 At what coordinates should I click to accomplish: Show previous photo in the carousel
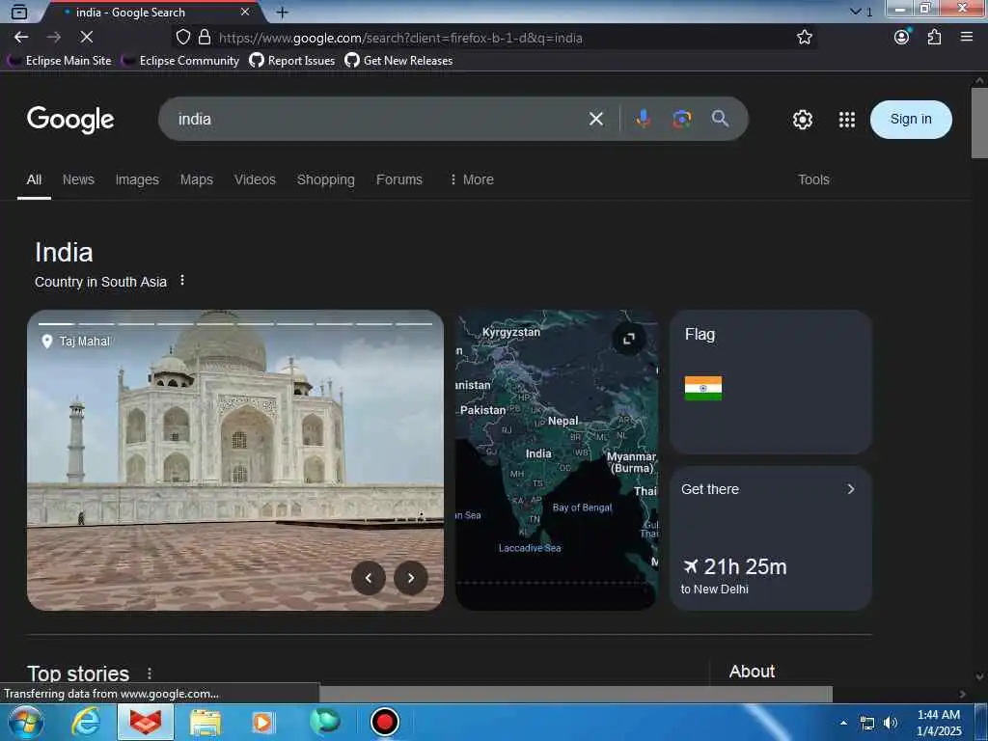(369, 578)
